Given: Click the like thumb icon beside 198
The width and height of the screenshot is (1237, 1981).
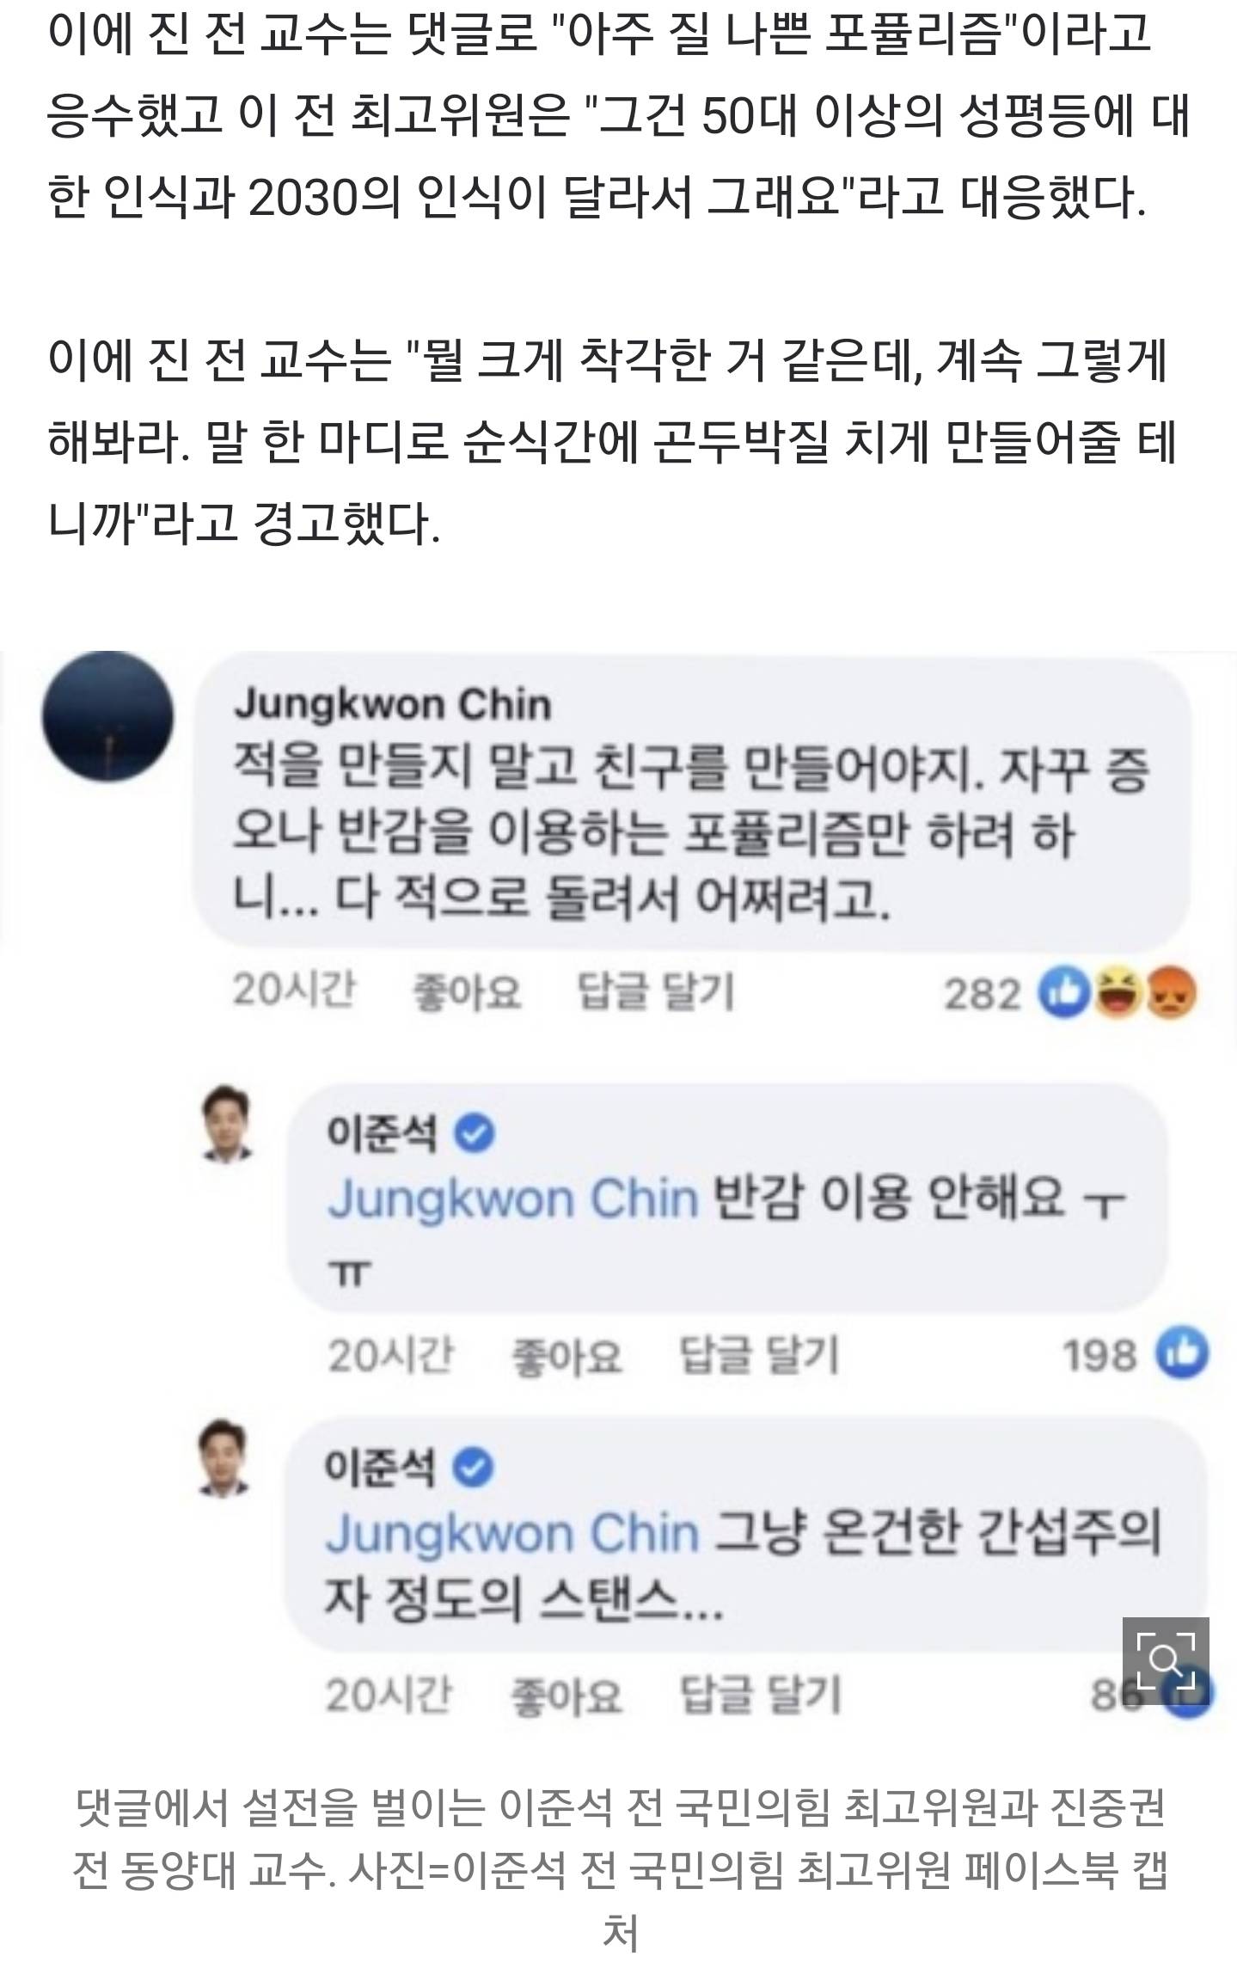Looking at the screenshot, I should [x=1182, y=1355].
